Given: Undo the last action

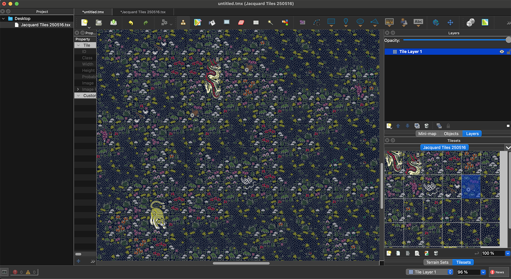Looking at the screenshot, I should (x=131, y=22).
